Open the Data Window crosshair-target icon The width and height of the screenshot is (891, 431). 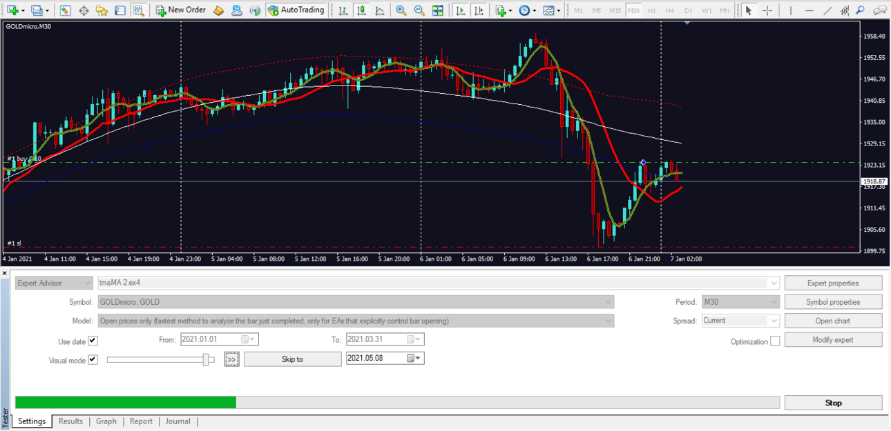click(84, 10)
